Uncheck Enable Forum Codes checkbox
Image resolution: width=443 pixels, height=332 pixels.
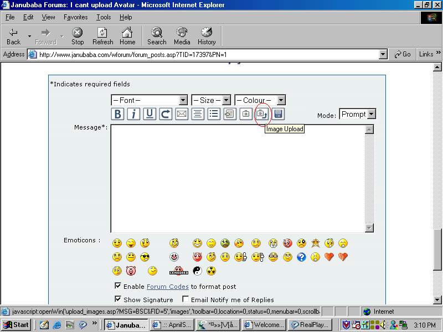click(118, 286)
